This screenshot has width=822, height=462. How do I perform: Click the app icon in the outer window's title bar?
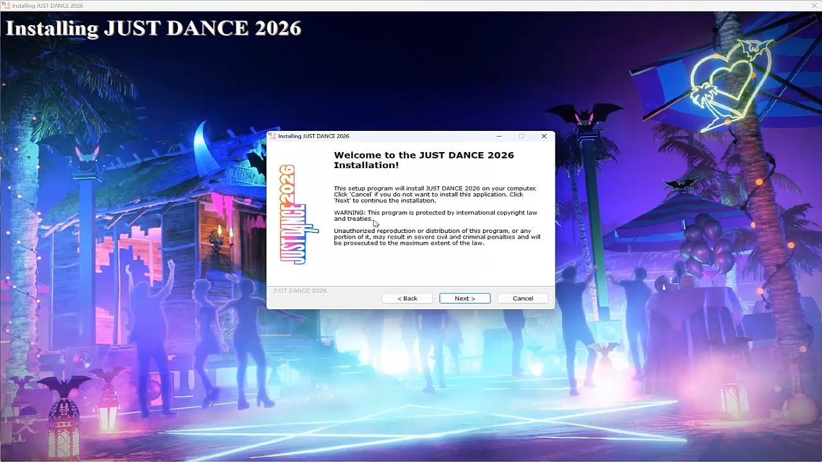tap(6, 6)
